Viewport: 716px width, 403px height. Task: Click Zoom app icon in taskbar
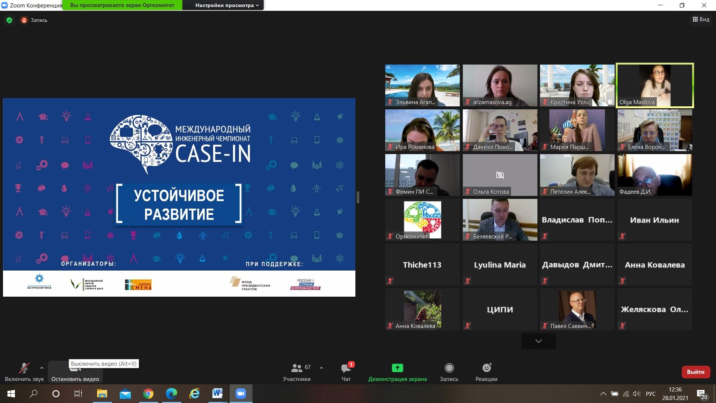coord(241,394)
